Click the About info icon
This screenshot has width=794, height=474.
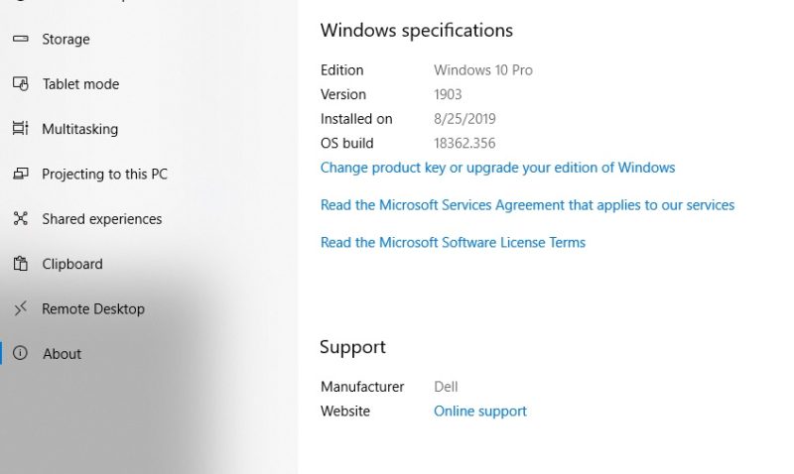click(20, 354)
